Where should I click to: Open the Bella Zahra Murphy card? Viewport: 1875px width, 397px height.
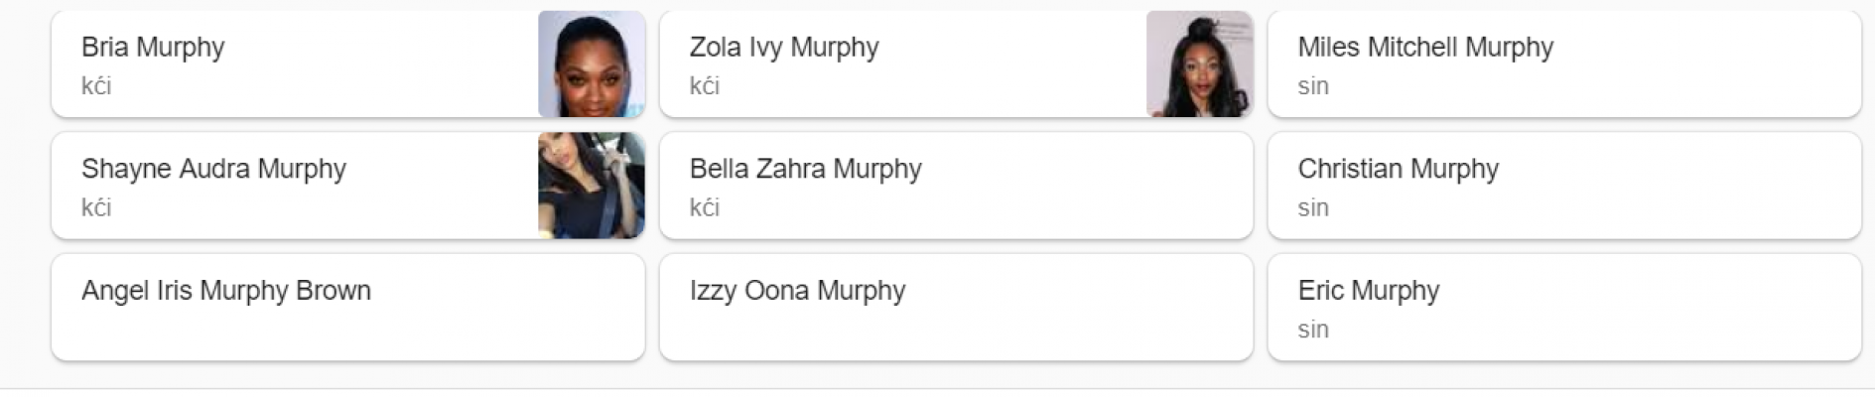pyautogui.click(x=955, y=186)
